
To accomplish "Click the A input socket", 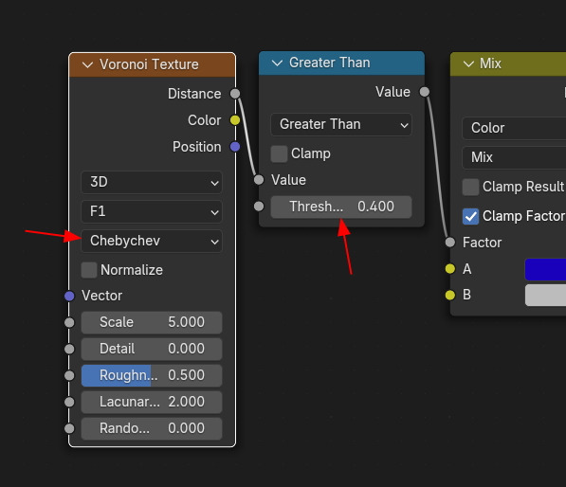I will [x=450, y=269].
